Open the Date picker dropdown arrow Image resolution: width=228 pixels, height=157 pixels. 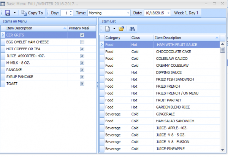click(168, 13)
